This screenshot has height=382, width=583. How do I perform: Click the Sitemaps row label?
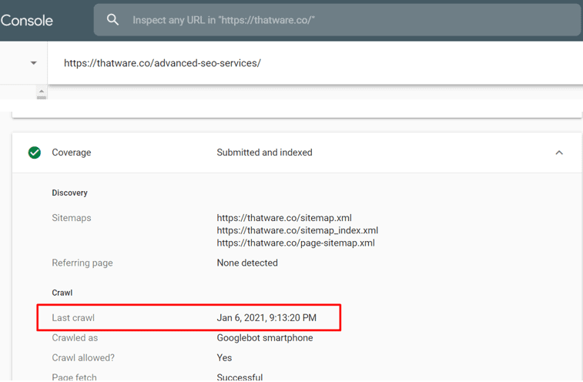72,218
